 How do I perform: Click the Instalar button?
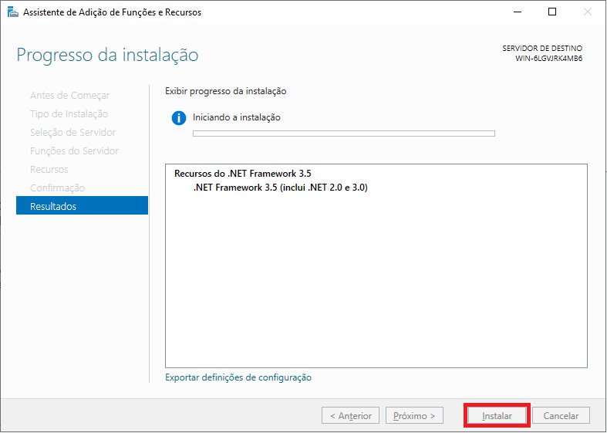tap(497, 416)
